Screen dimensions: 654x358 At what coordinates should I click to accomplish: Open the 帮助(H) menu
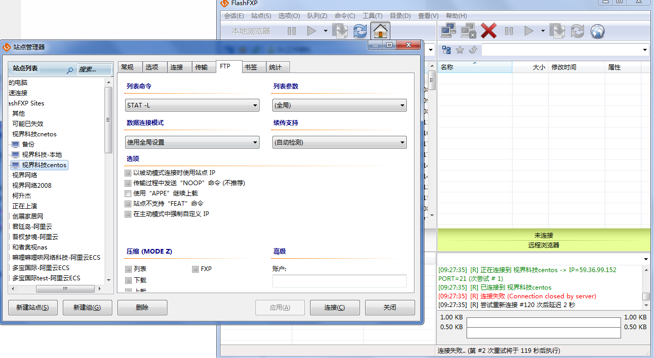coord(456,16)
